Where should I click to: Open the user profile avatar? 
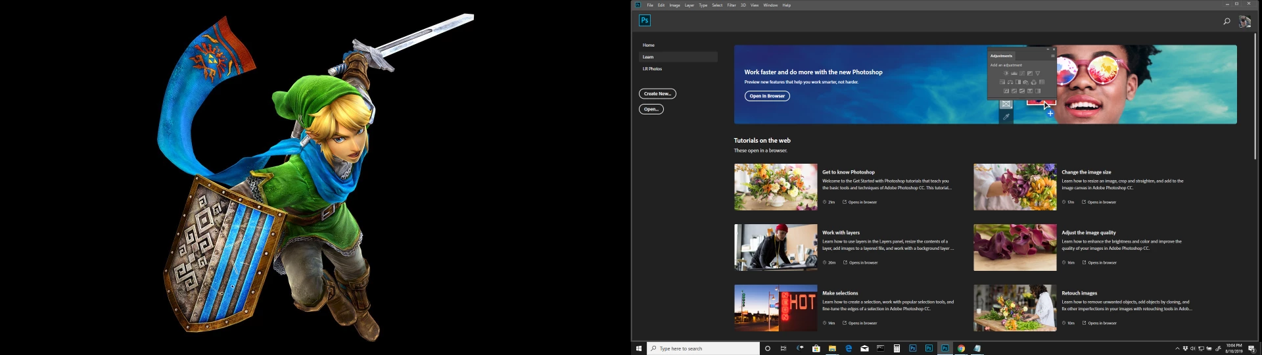tap(1245, 21)
